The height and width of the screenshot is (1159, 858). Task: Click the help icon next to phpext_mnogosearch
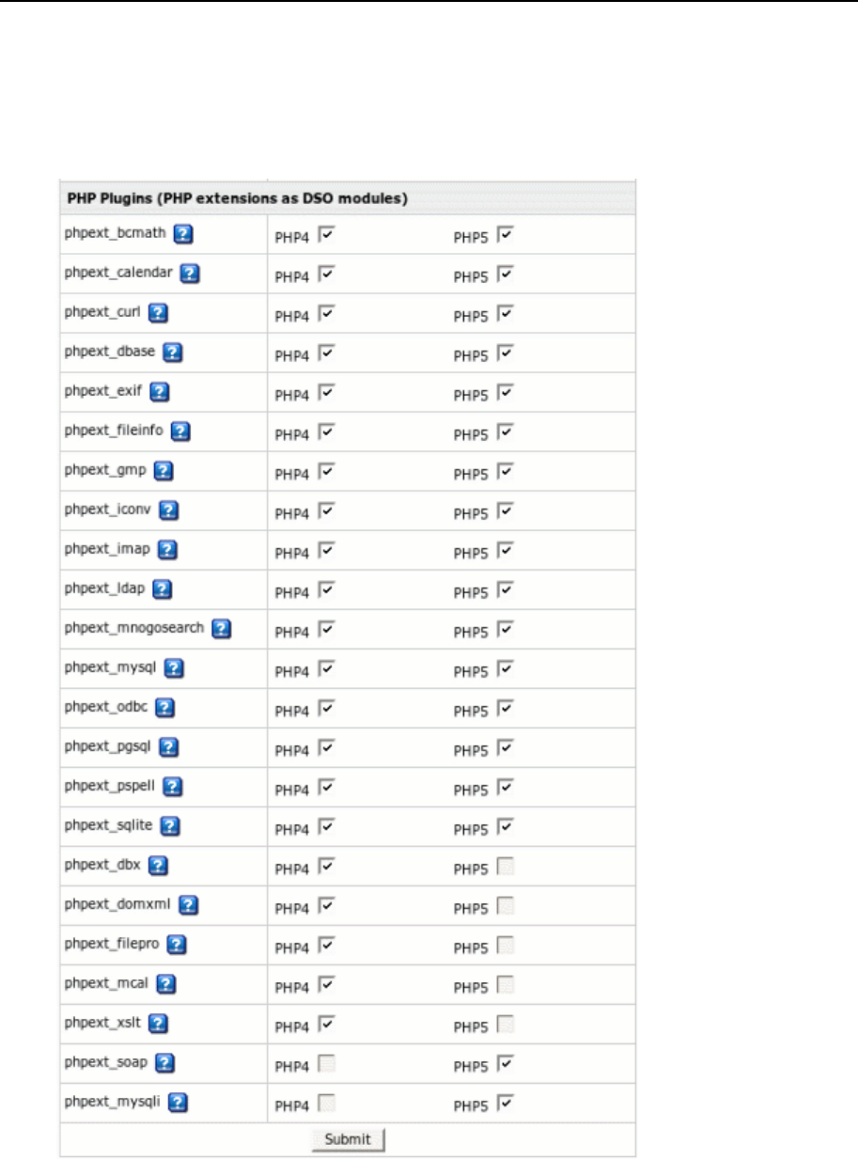click(x=222, y=629)
